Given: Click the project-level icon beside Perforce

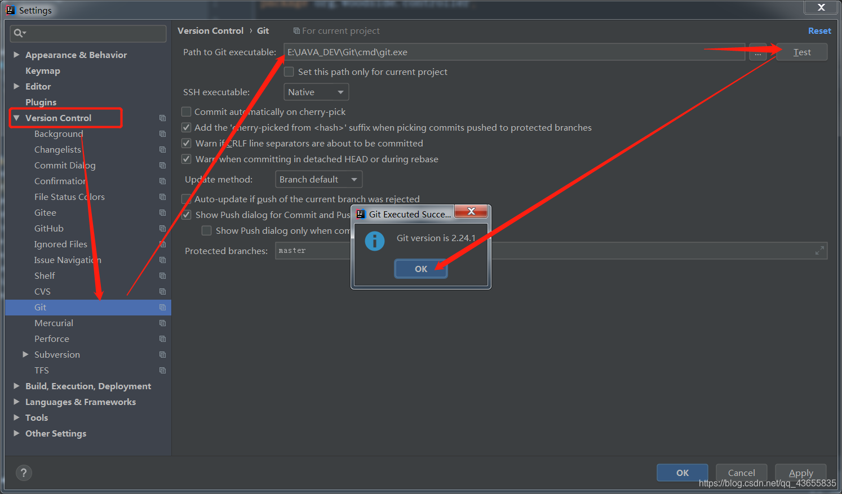Looking at the screenshot, I should (162, 339).
